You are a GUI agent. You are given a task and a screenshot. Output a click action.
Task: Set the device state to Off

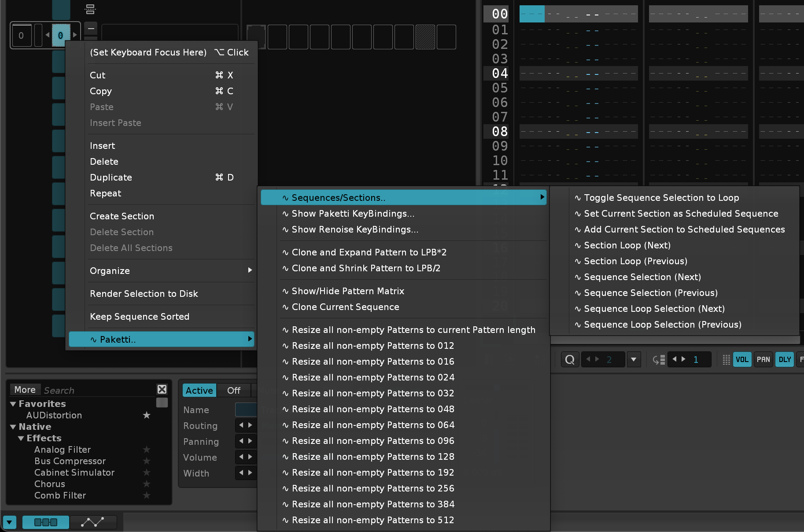coord(233,391)
